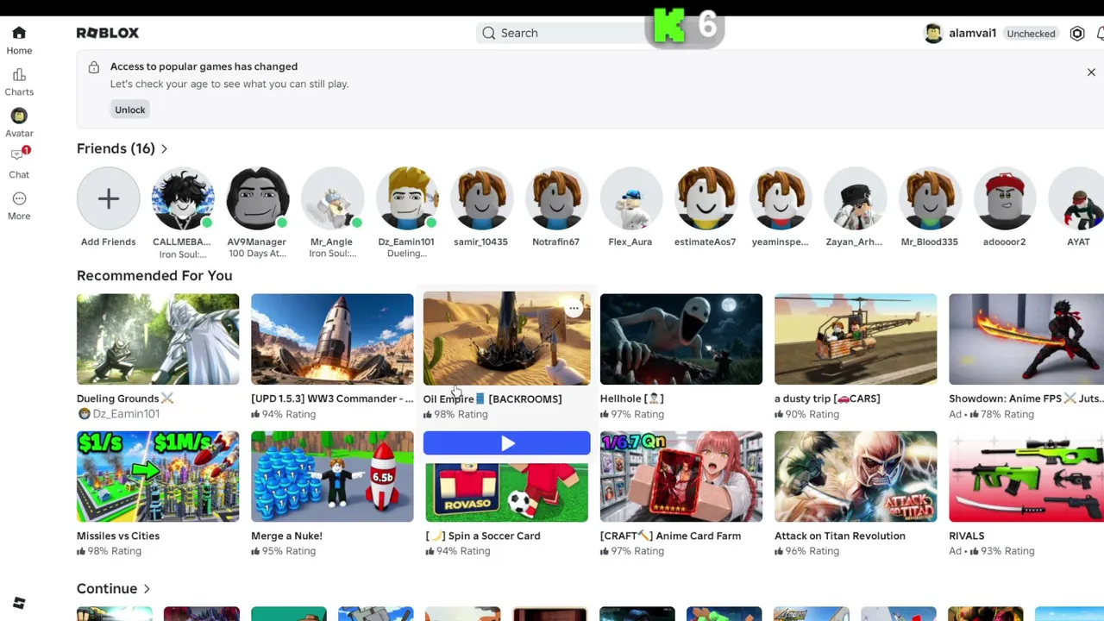Open more options on Oil Empire card
Viewport: 1104px width, 621px height.
point(574,308)
